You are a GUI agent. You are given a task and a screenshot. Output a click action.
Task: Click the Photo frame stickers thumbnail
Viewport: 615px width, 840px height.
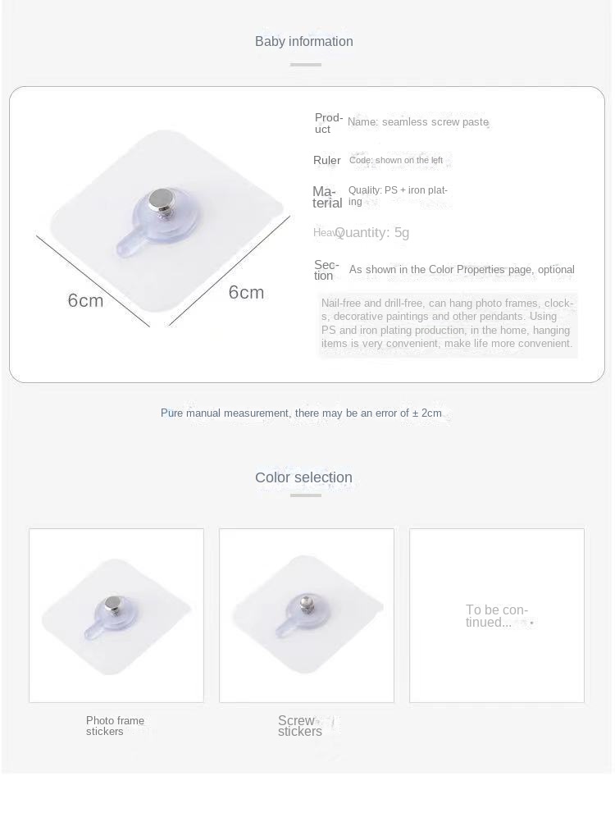tap(116, 615)
